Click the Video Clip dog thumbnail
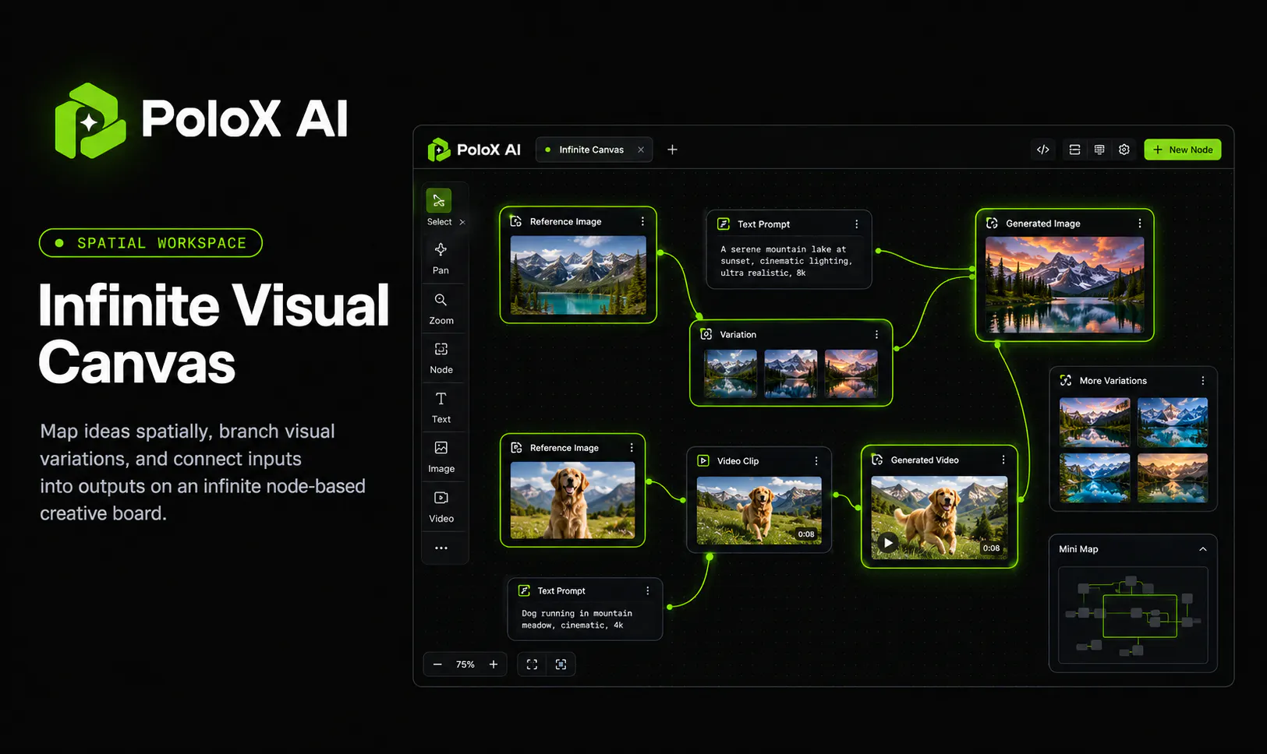Viewport: 1267px width, 754px height. 759,510
